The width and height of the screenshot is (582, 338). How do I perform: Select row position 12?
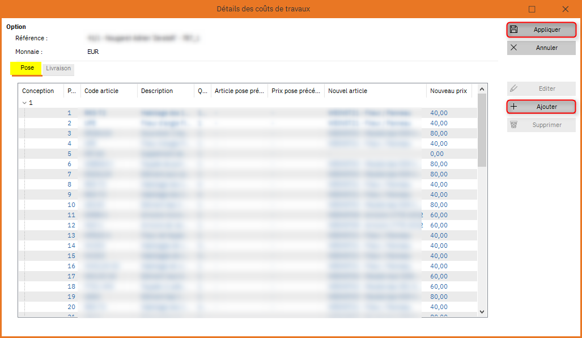(x=248, y=226)
